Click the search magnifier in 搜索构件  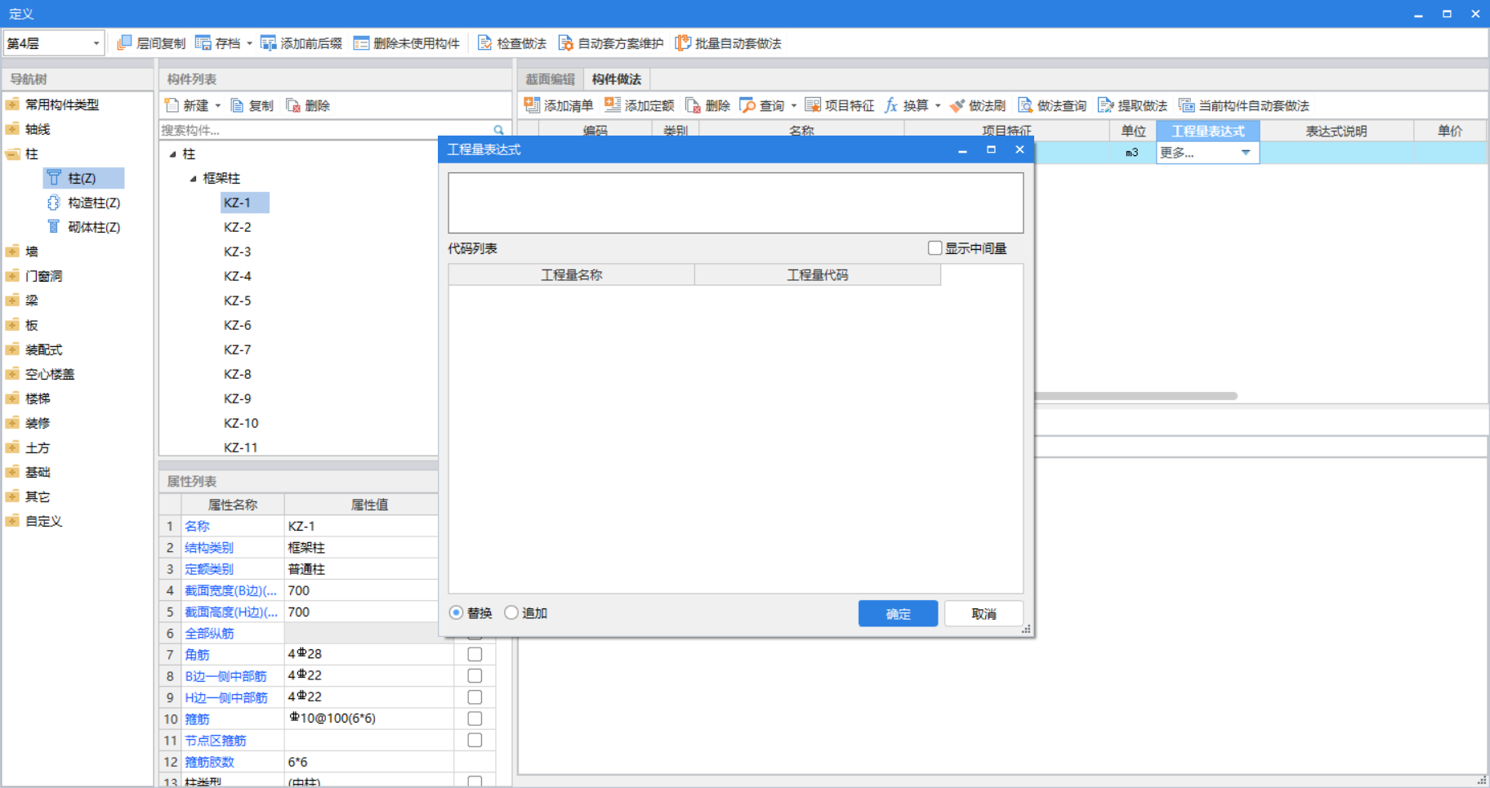tap(498, 131)
